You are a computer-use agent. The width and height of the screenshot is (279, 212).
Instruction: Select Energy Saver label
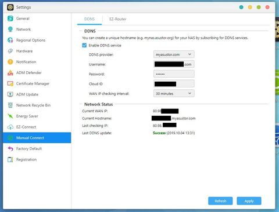(x=27, y=116)
